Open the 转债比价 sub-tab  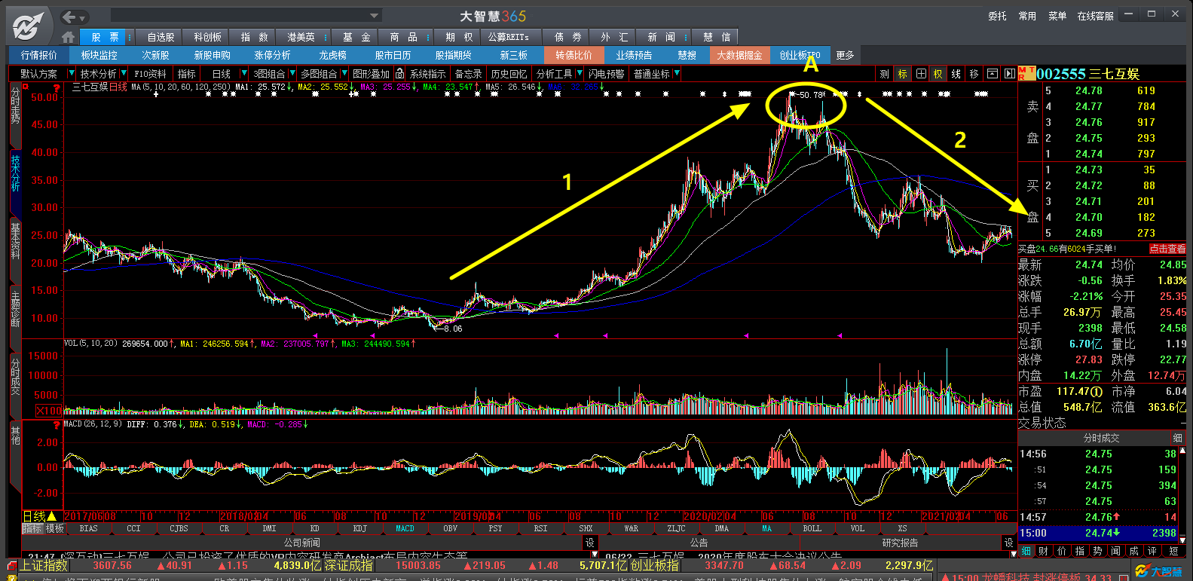coord(574,55)
